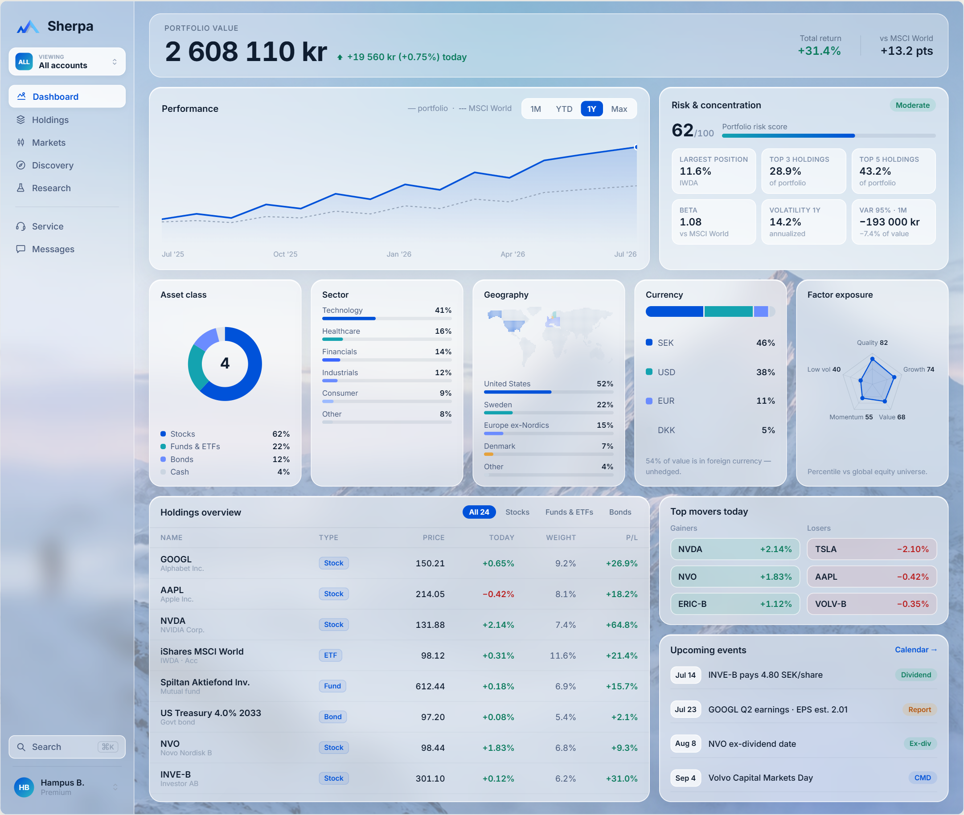Viewport: 964px width, 815px height.
Task: Open the iShares MSCI World holdings row
Action: coord(399,655)
